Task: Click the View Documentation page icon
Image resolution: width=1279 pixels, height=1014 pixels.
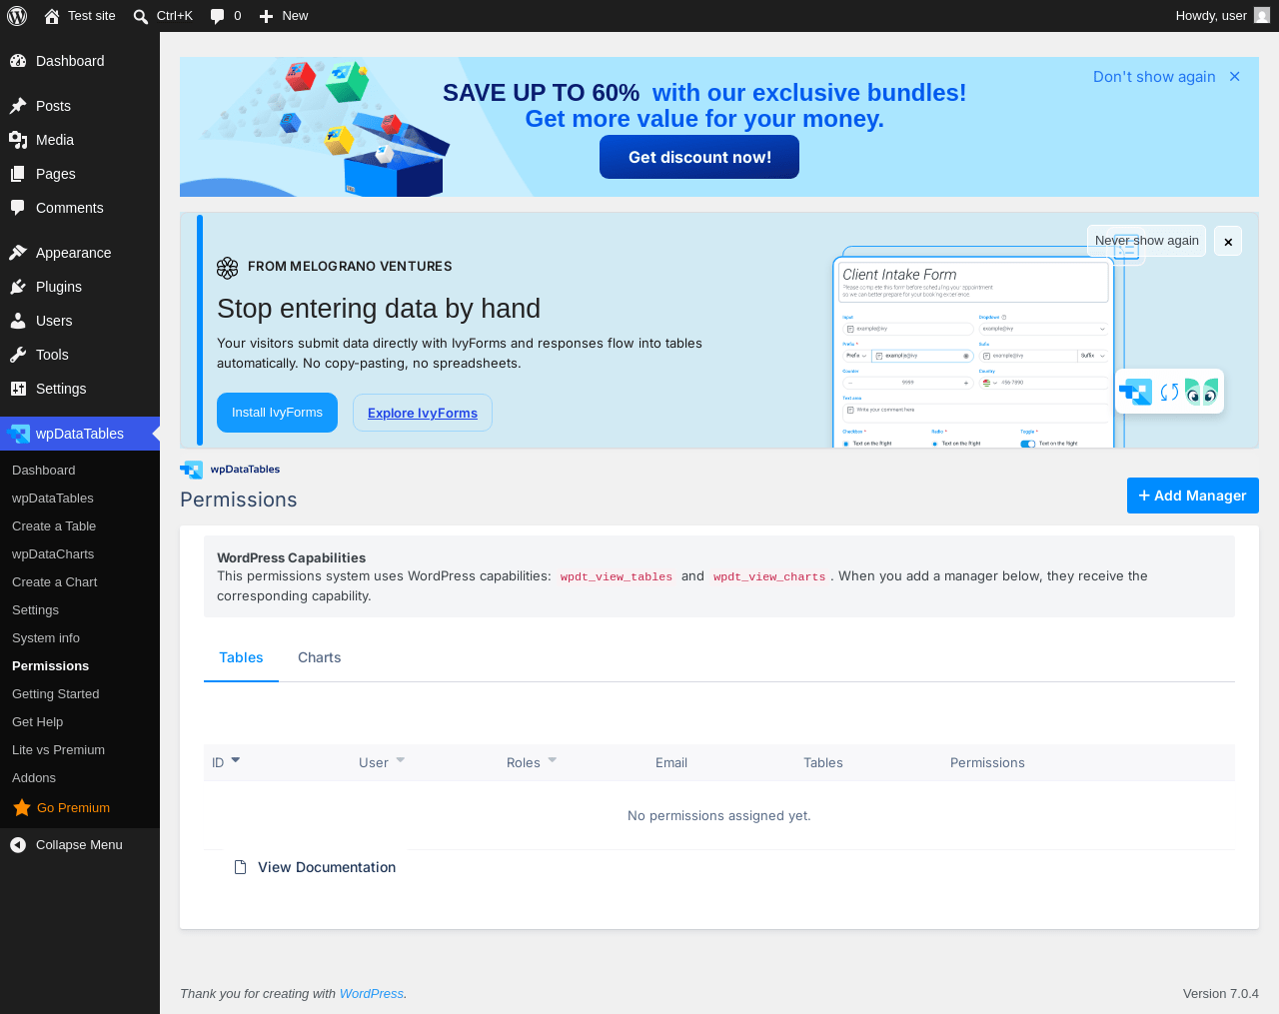Action: 240,867
